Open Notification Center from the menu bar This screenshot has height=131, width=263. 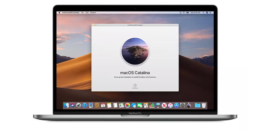coord(211,12)
